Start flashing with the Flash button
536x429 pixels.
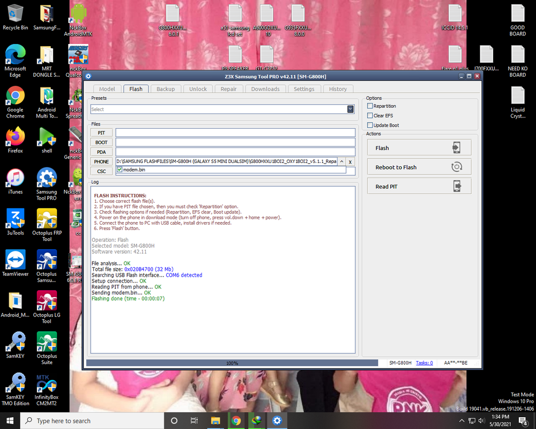click(419, 148)
